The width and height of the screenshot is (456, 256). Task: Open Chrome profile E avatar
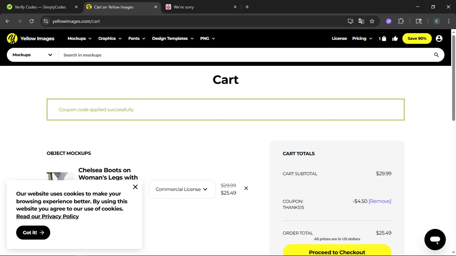[437, 21]
